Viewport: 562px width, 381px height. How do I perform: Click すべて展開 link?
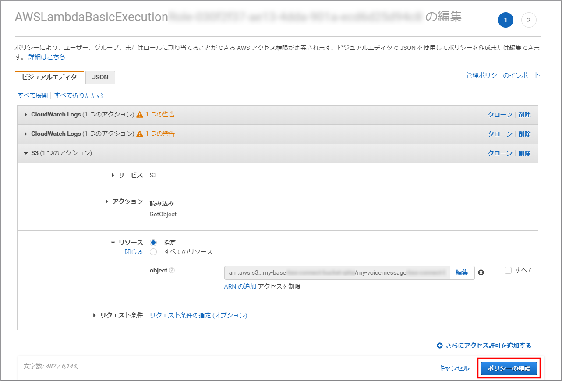click(33, 95)
